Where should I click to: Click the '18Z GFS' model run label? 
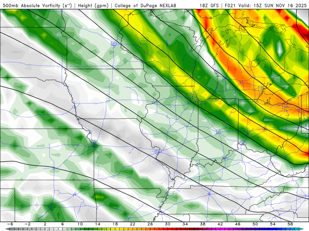(209, 6)
